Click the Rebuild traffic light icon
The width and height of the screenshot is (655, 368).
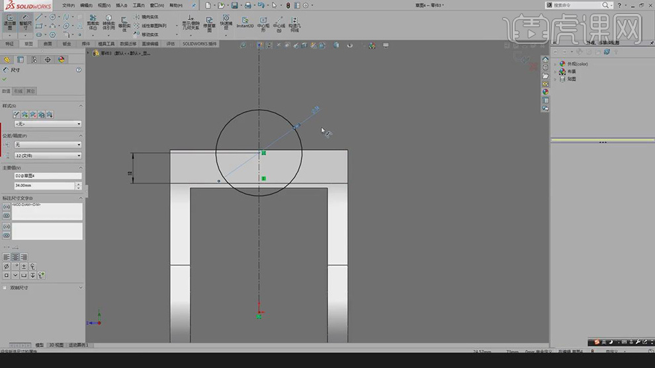coord(288,5)
